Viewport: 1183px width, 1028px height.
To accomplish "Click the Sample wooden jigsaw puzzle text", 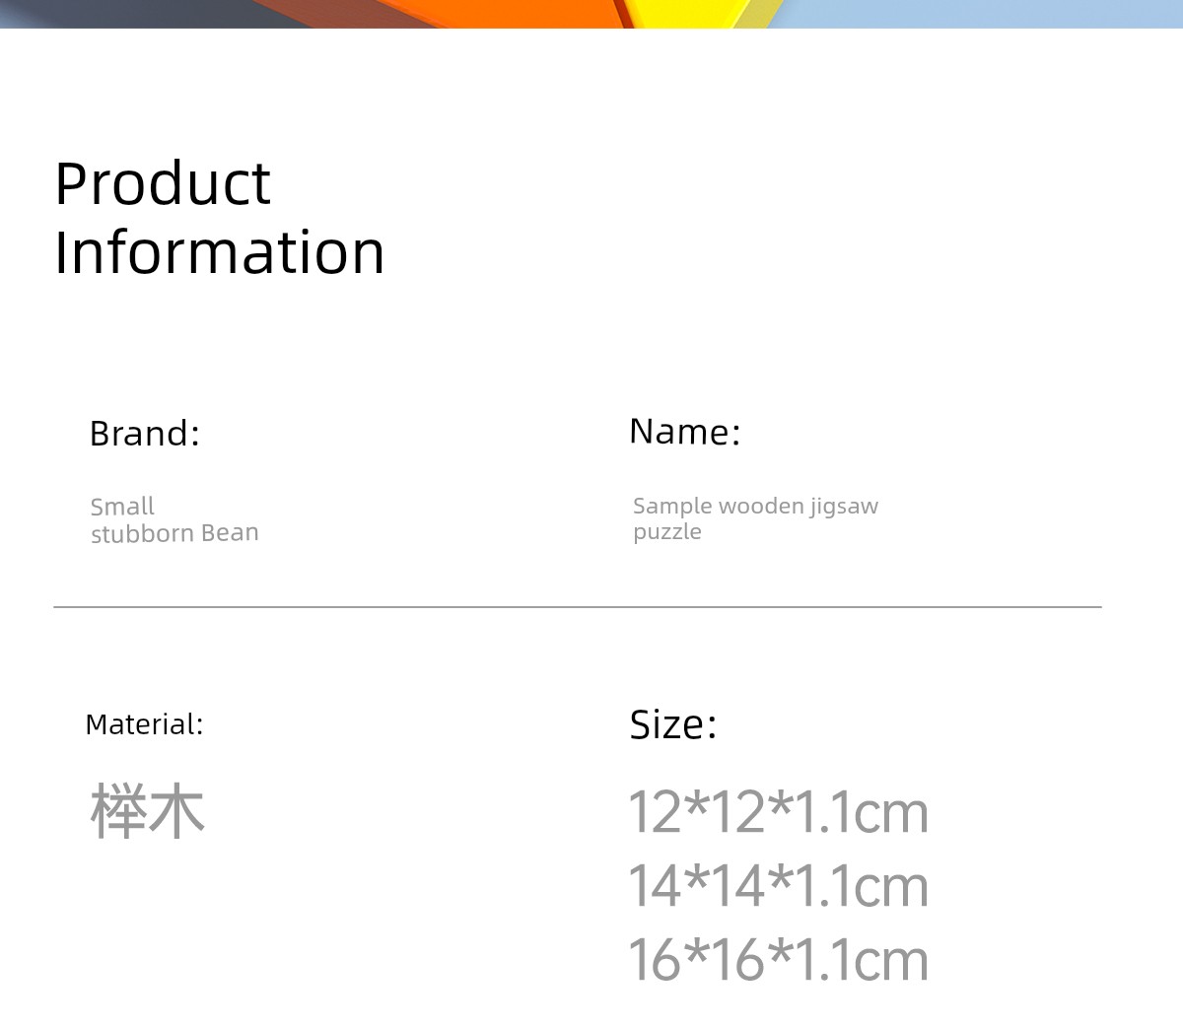I will [754, 518].
